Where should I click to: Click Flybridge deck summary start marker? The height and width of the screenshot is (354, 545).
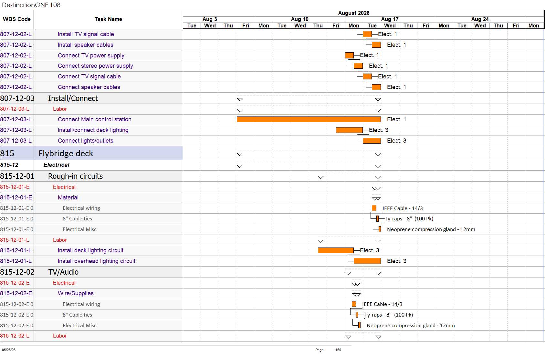(240, 154)
